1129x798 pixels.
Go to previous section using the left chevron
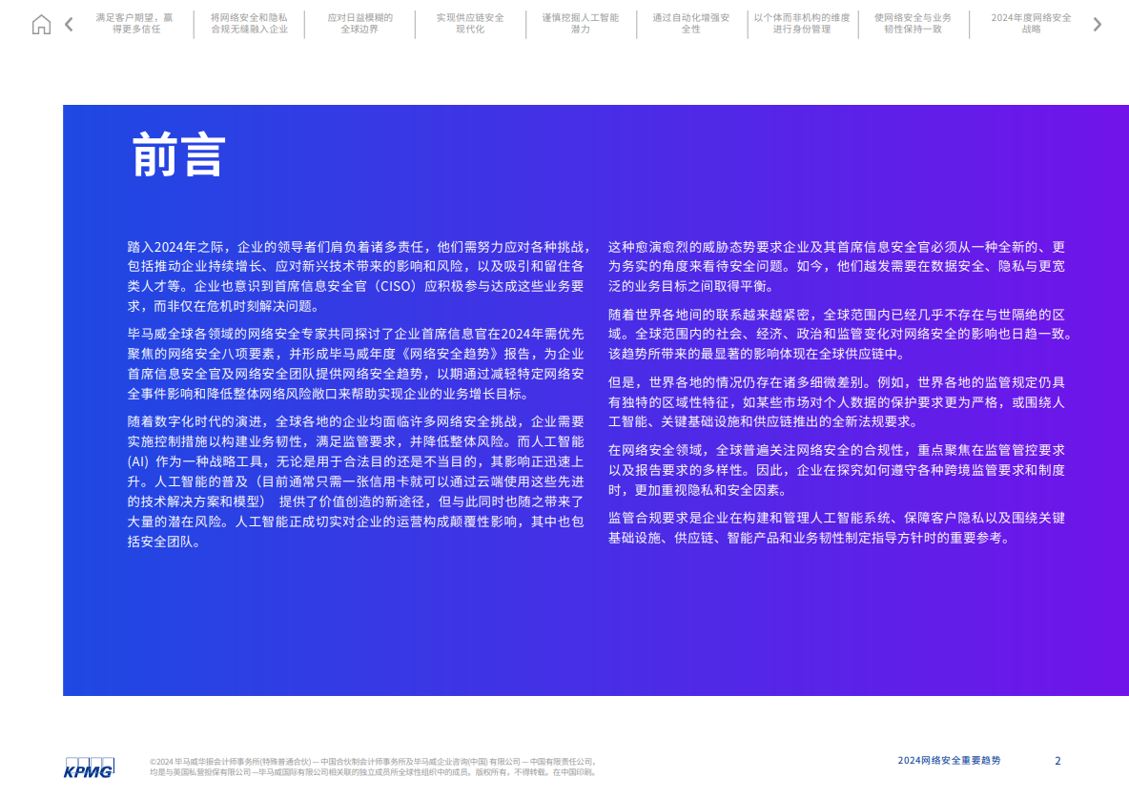coord(68,24)
